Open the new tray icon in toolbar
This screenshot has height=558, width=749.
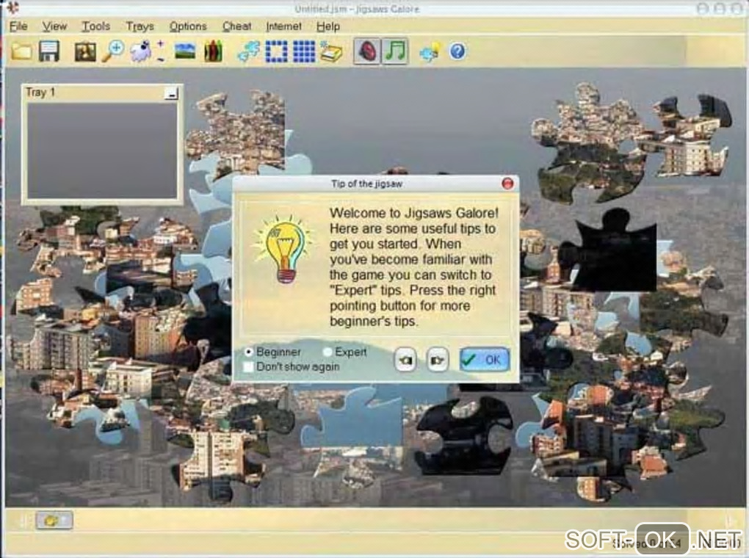[x=331, y=51]
